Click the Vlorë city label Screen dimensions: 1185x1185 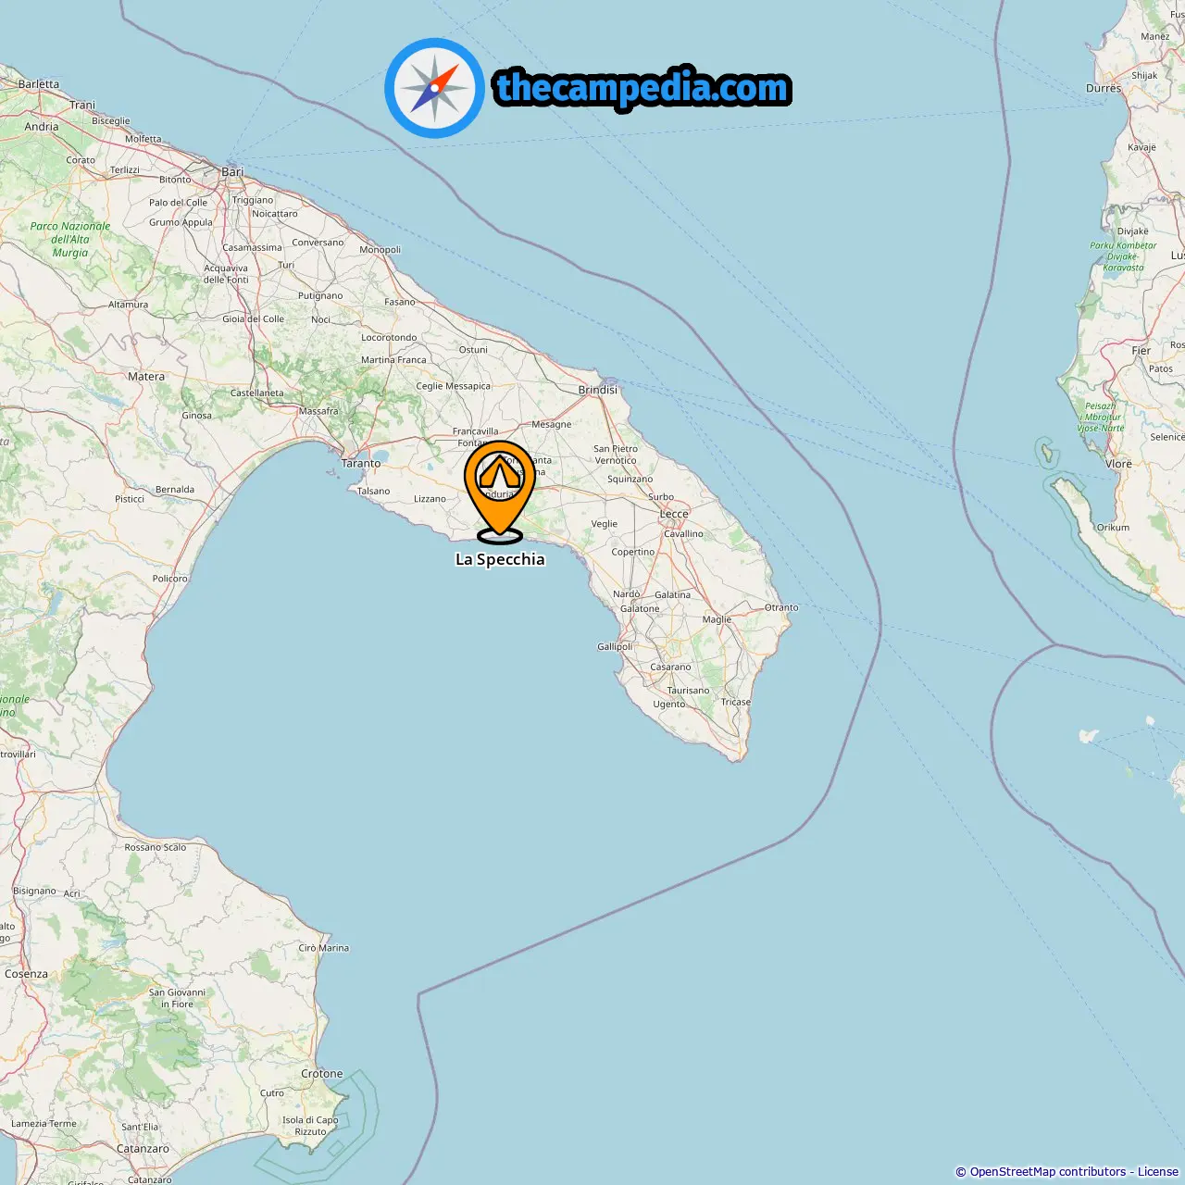[x=1118, y=464]
